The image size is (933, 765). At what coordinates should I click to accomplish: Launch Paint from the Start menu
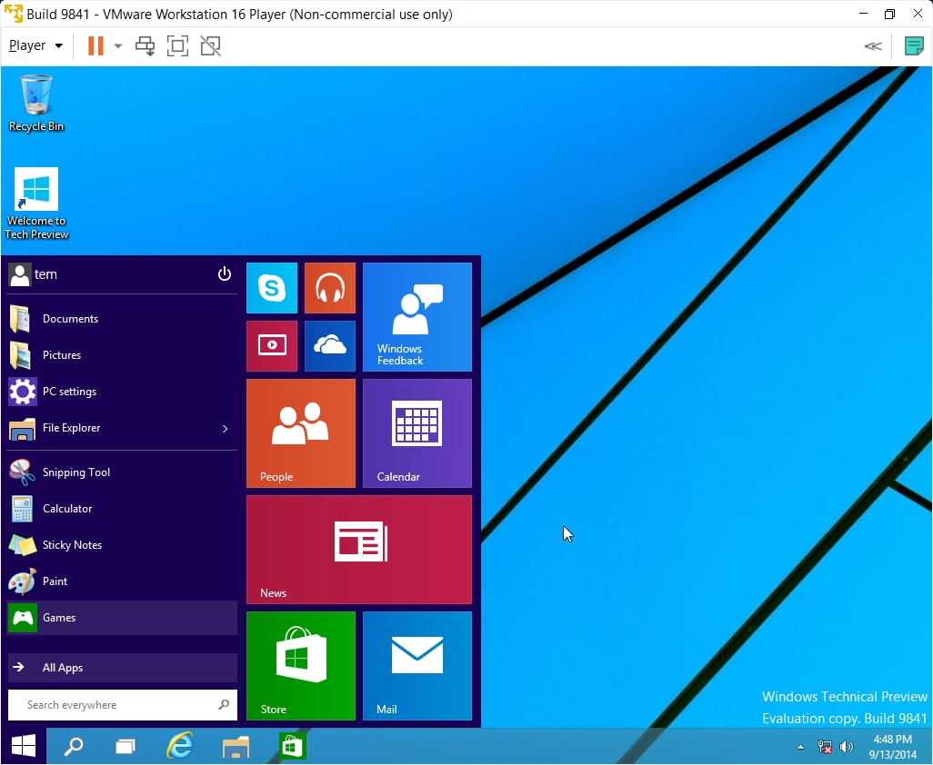(122, 581)
